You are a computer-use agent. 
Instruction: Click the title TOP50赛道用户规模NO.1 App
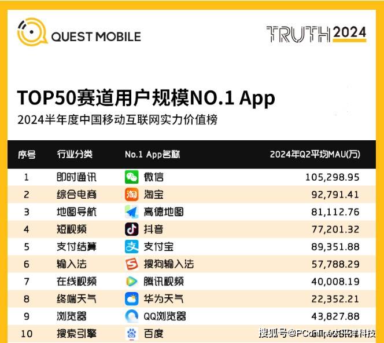coord(146,98)
